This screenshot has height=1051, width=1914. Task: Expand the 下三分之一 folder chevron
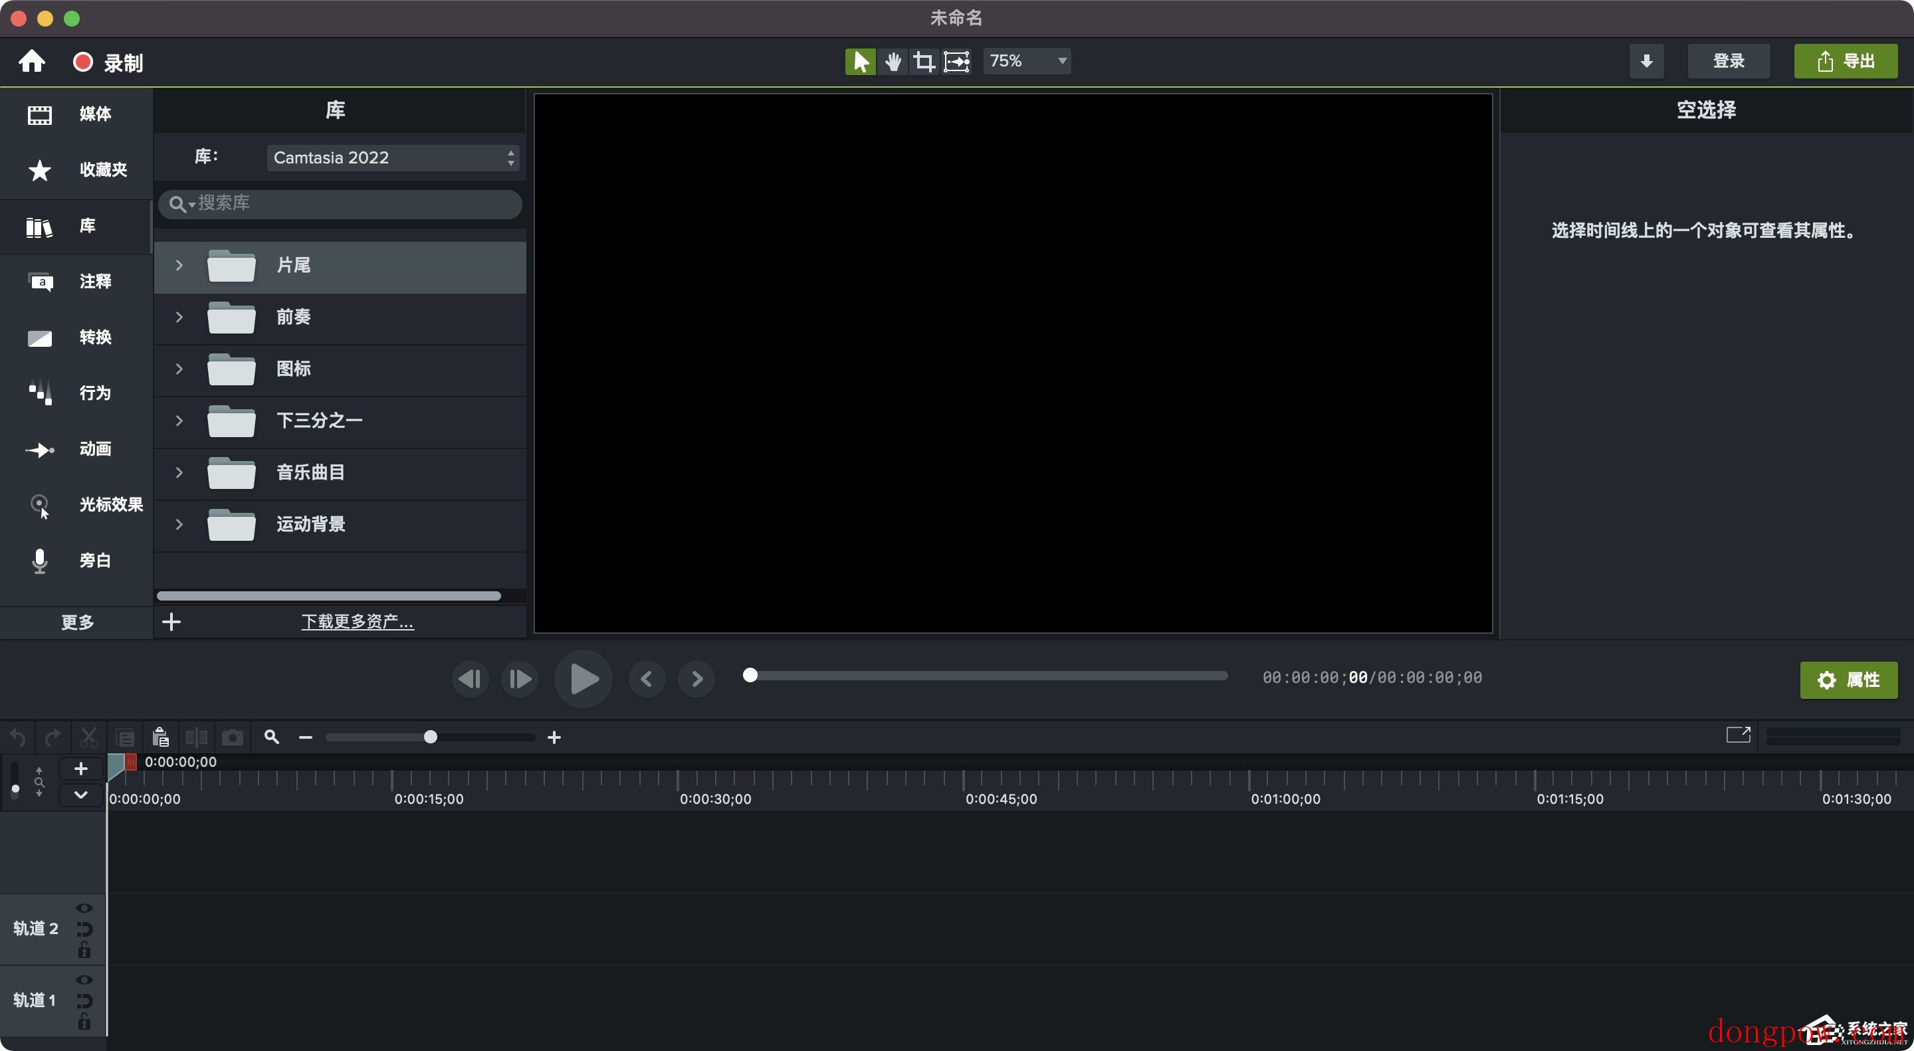pyautogui.click(x=179, y=421)
